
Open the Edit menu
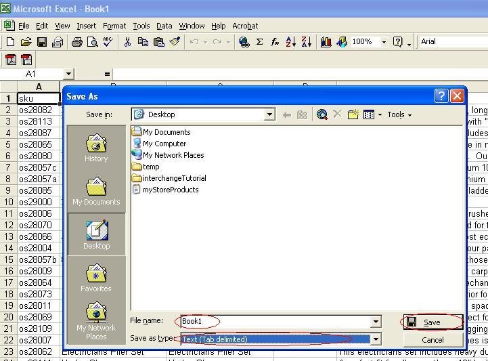click(x=42, y=26)
